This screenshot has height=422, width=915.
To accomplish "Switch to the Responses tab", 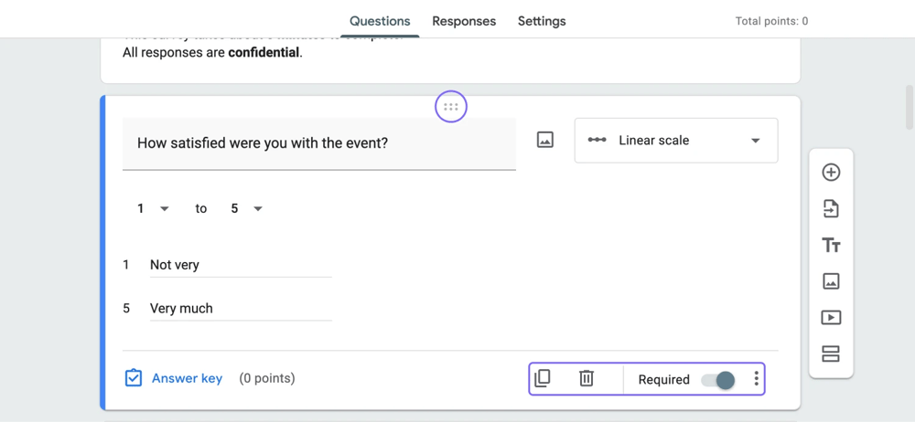I will [x=464, y=21].
